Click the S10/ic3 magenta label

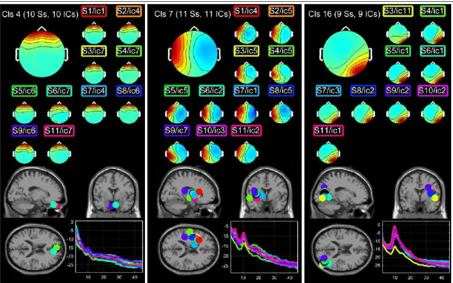[x=211, y=131]
